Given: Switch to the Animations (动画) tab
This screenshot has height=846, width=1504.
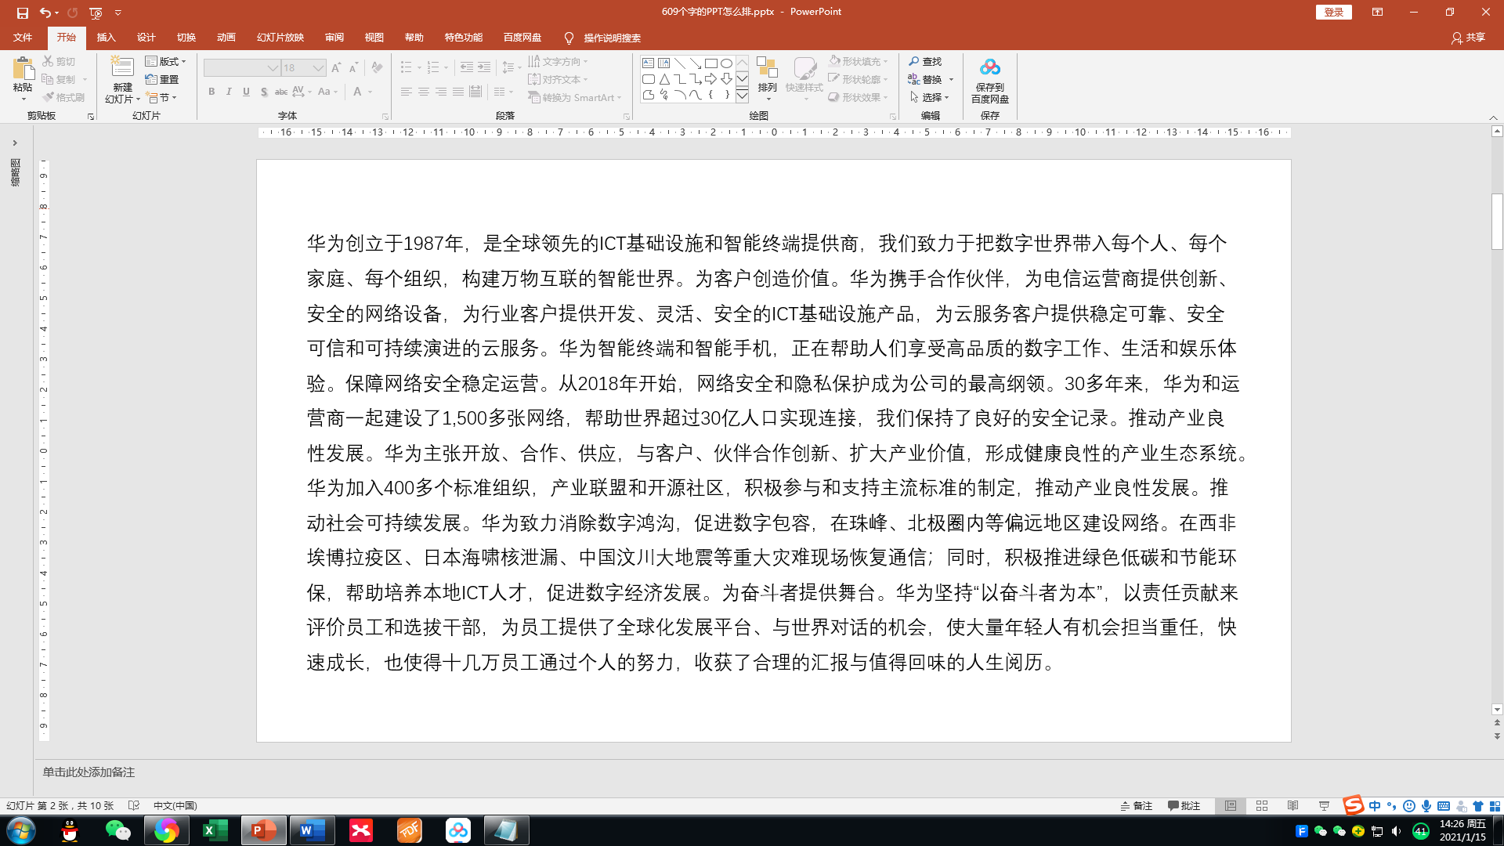Looking at the screenshot, I should (226, 38).
